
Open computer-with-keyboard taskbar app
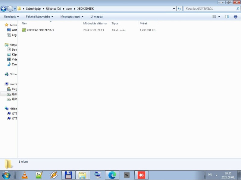coord(98,175)
